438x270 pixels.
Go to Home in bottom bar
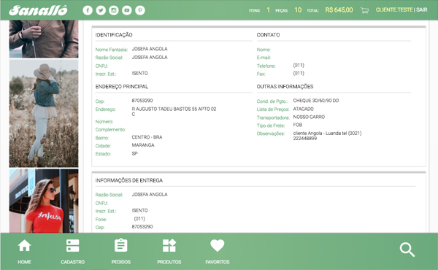[24, 252]
